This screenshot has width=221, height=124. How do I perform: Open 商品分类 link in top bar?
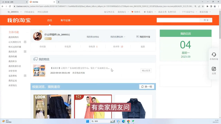coord(162,12)
